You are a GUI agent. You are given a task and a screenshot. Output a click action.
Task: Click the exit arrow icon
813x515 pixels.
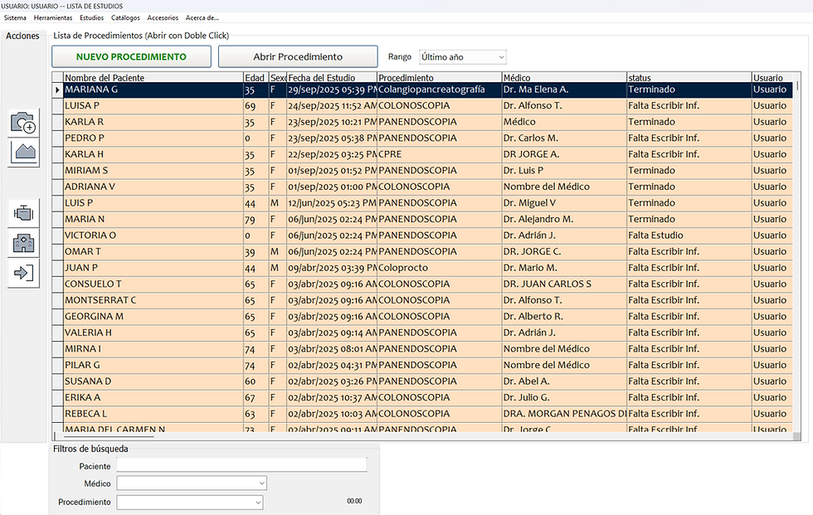[x=24, y=273]
